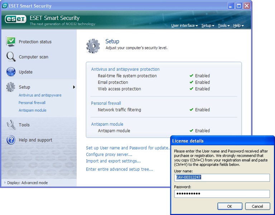This screenshot has height=215, width=275.
Task: Click Enabled status for Web access protection
Action: tap(202, 89)
